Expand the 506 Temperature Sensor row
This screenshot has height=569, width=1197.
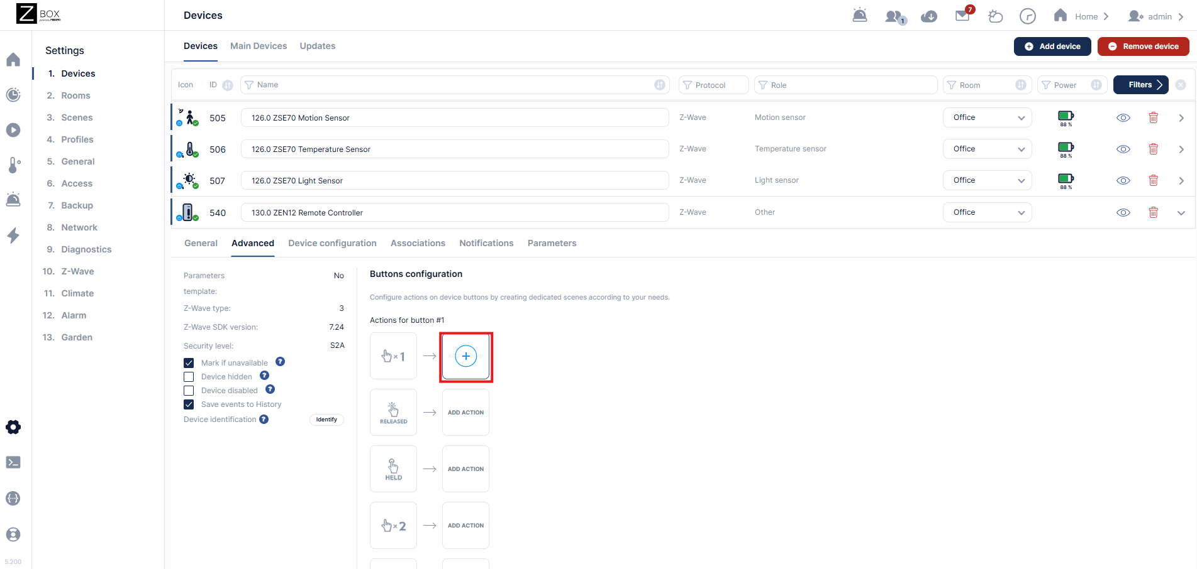click(1181, 149)
